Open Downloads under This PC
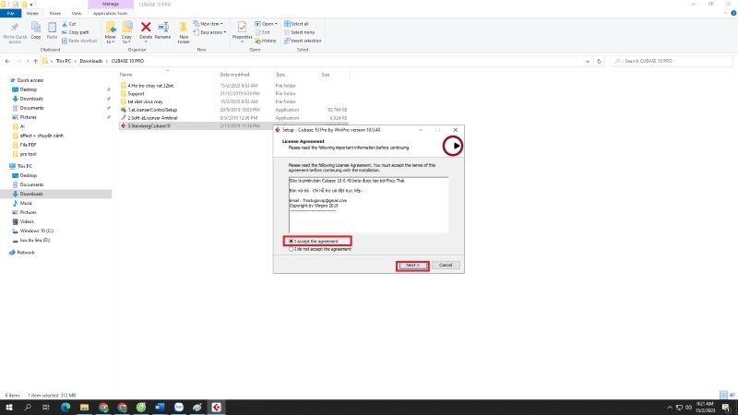738x415 pixels. tap(31, 194)
